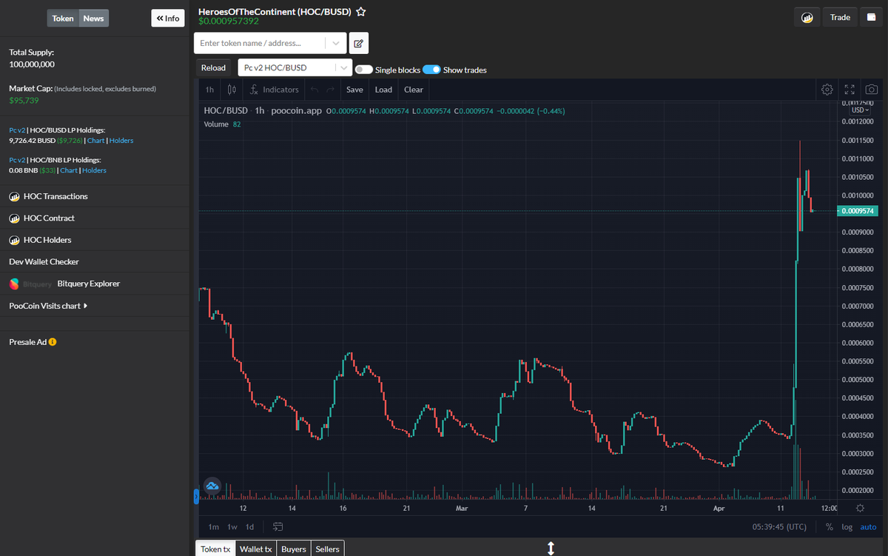This screenshot has width=888, height=556.
Task: Click the Reload button
Action: [x=214, y=68]
